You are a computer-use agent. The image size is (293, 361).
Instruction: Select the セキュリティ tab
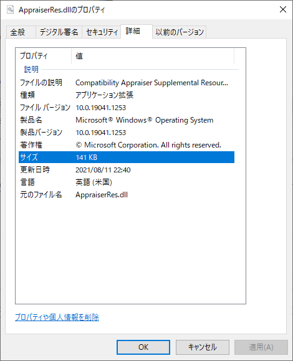pyautogui.click(x=102, y=32)
